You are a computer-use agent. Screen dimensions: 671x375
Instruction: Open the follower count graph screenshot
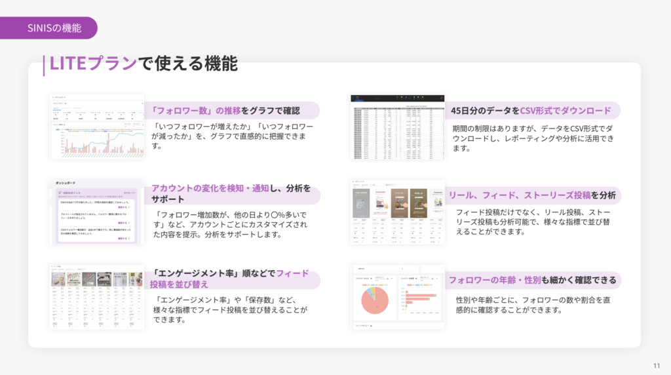97,127
